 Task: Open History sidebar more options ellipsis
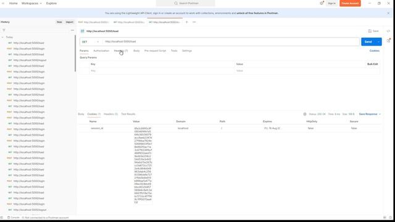(72, 30)
